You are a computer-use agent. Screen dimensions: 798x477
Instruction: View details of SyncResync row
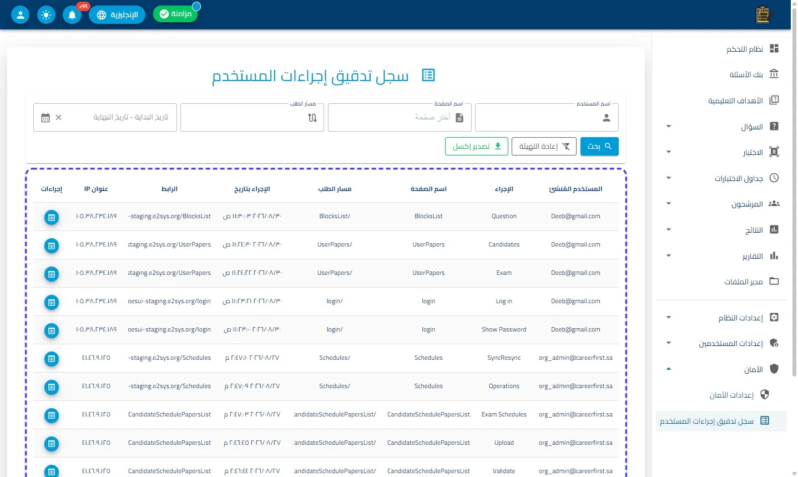[52, 359]
